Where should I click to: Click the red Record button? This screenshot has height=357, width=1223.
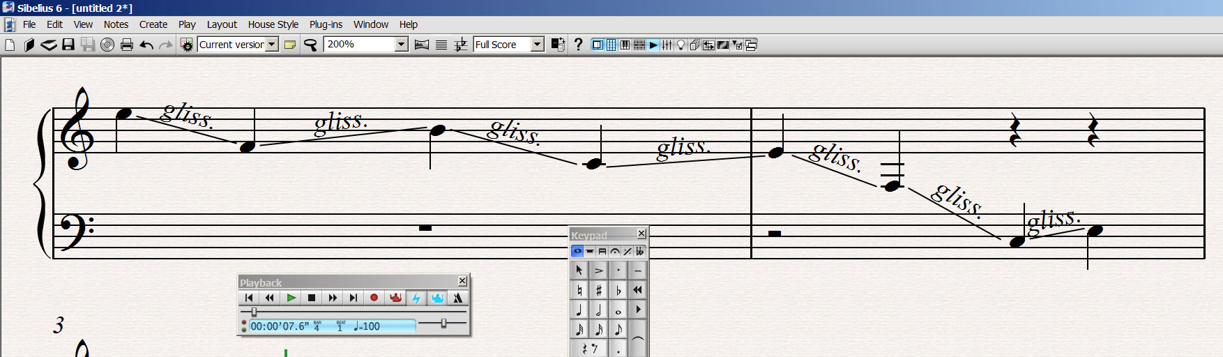pos(374,298)
